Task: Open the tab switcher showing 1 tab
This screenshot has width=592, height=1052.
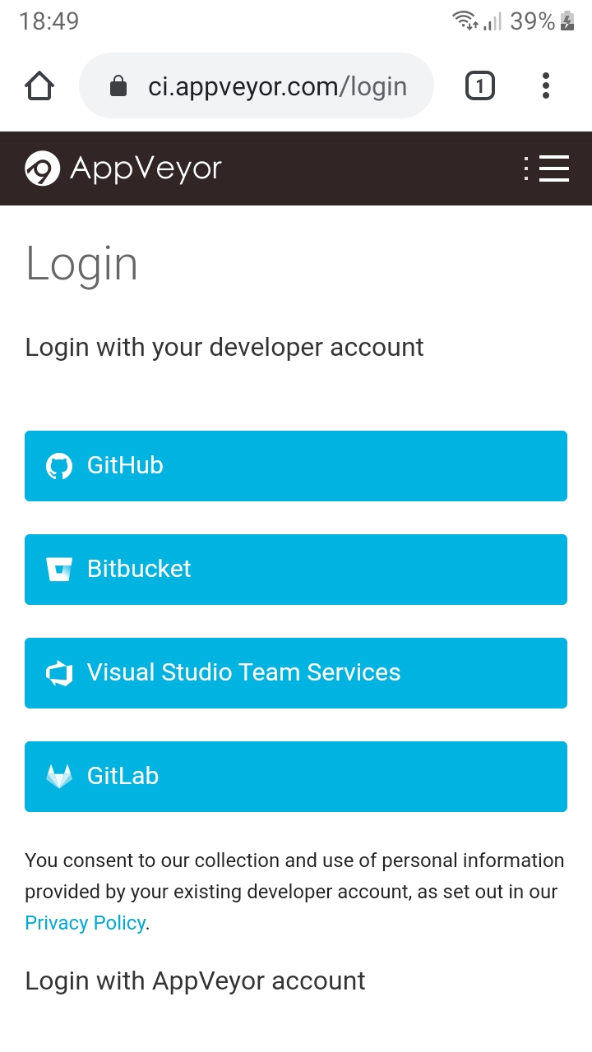Action: pyautogui.click(x=480, y=85)
